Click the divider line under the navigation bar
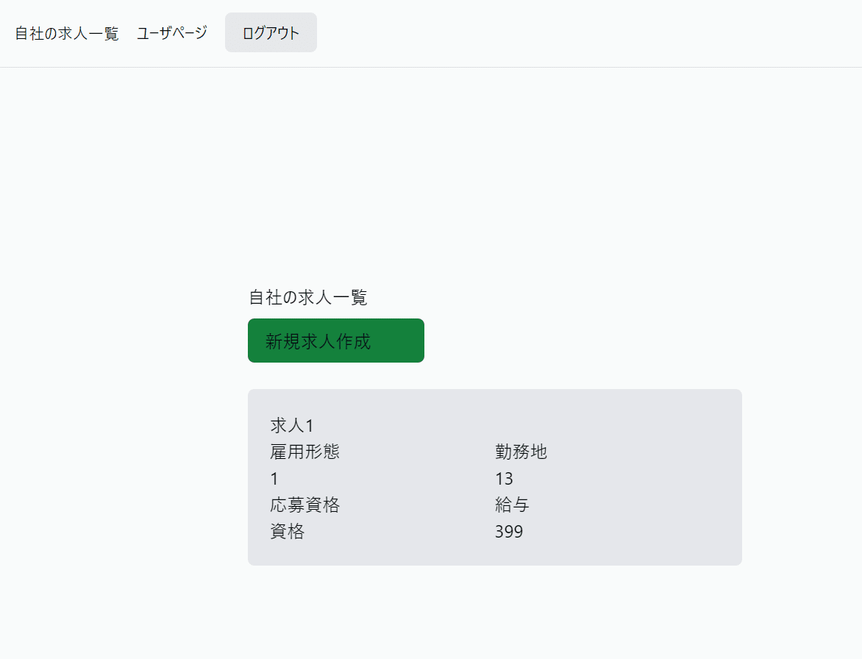Viewport: 862px width, 659px height. [431, 67]
